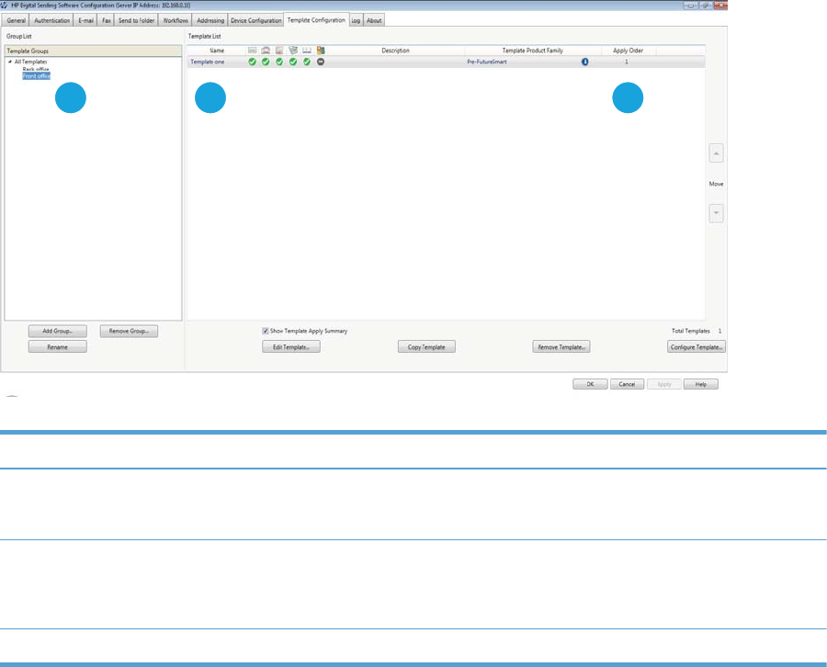Confirm with the OK button
Viewport: 827px width, 667px height.
590,384
